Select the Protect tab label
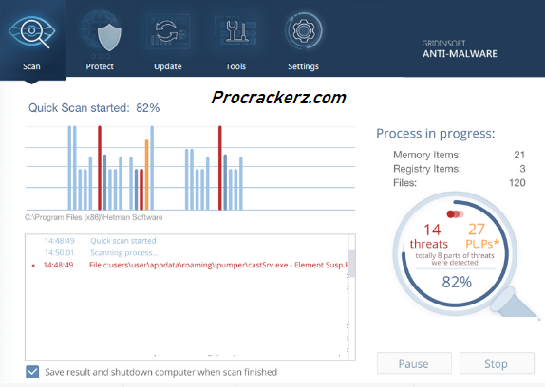545x387 pixels. 100,66
